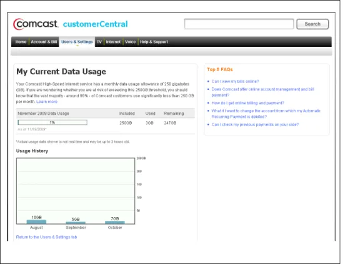Click the 'Top 5 FAQs' heading
The height and width of the screenshot is (264, 343).
[220, 69]
